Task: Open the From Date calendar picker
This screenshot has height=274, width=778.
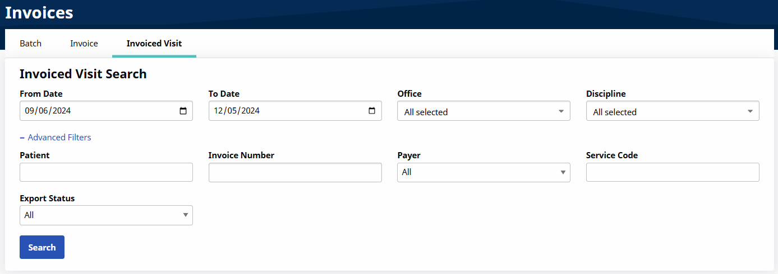Action: (x=183, y=111)
